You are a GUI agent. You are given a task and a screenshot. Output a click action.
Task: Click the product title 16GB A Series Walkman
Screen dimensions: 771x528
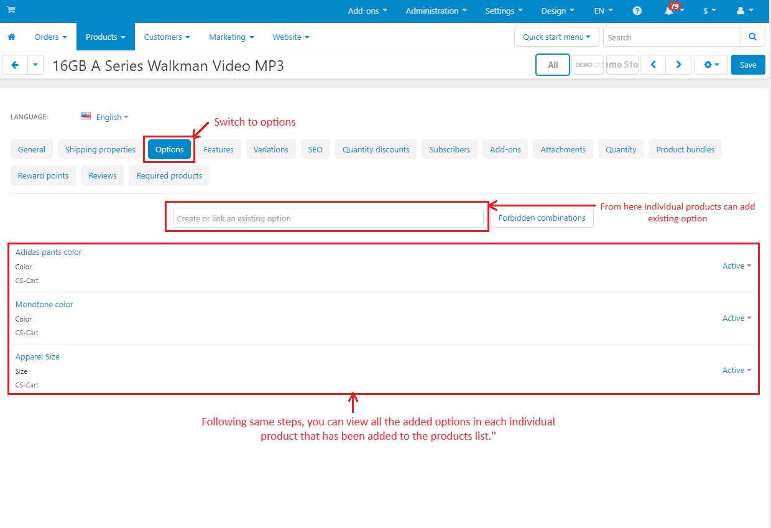pos(168,65)
